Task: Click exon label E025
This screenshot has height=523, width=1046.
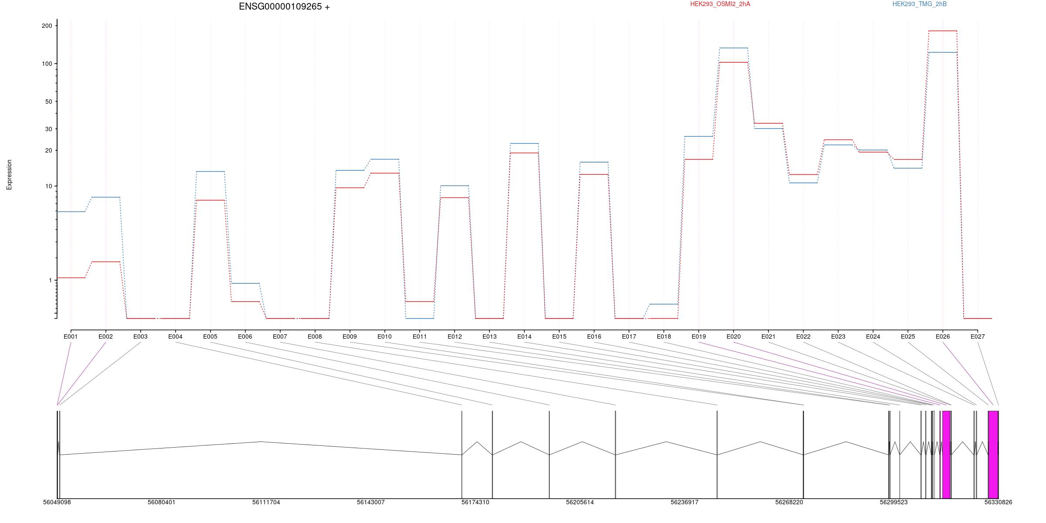Action: [908, 336]
